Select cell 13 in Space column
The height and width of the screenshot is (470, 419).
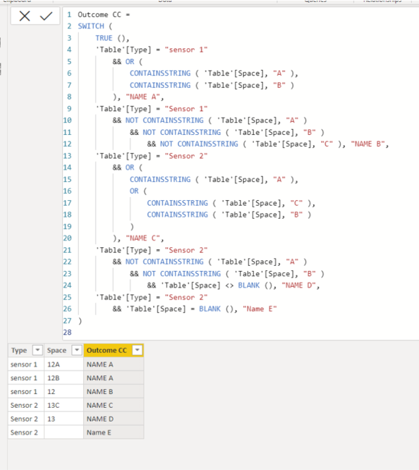coord(64,419)
